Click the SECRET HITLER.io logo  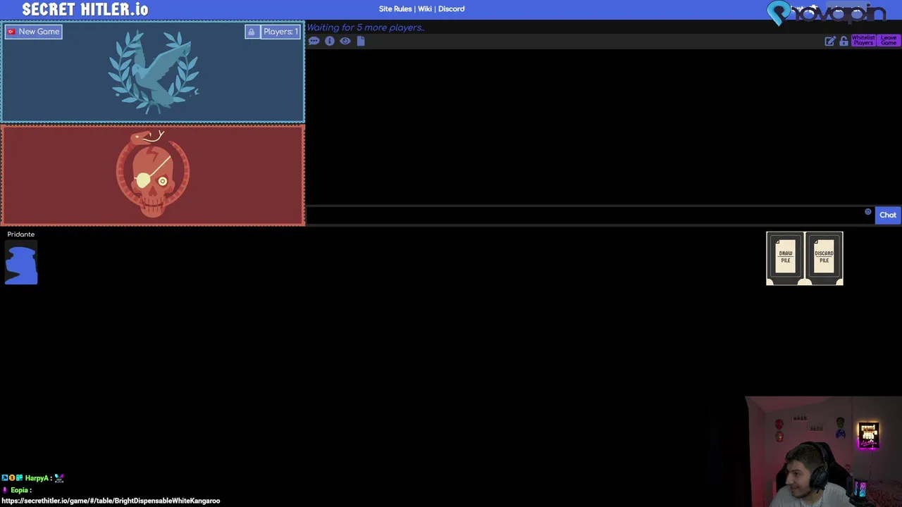(x=85, y=9)
